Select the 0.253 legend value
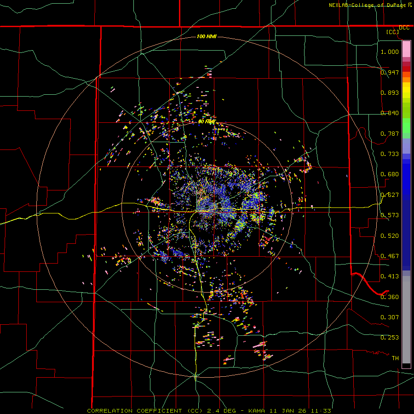414x414 pixels. [x=390, y=338]
